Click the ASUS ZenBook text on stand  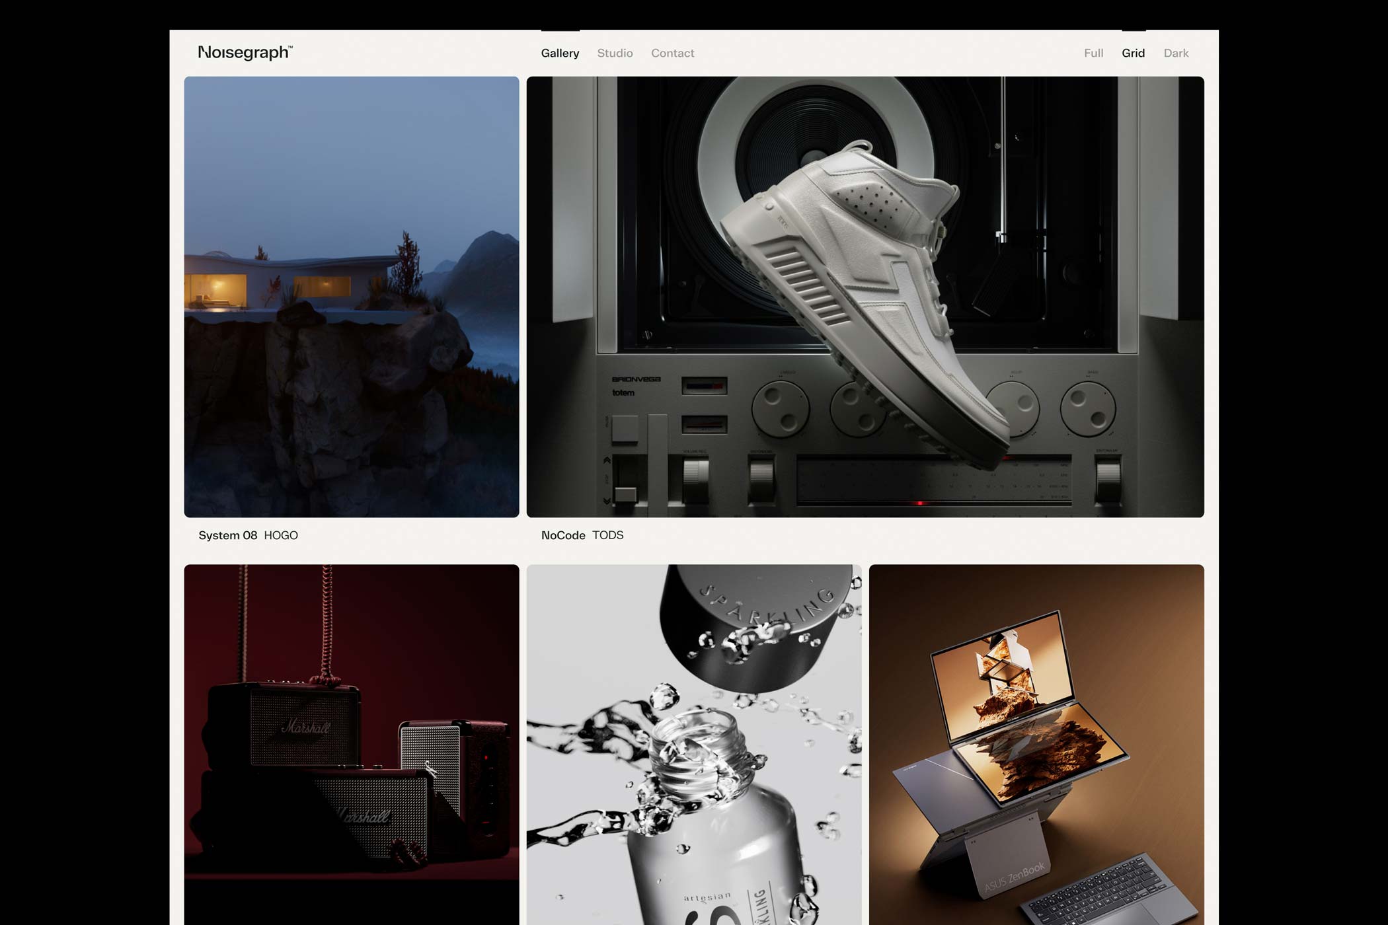[1015, 877]
